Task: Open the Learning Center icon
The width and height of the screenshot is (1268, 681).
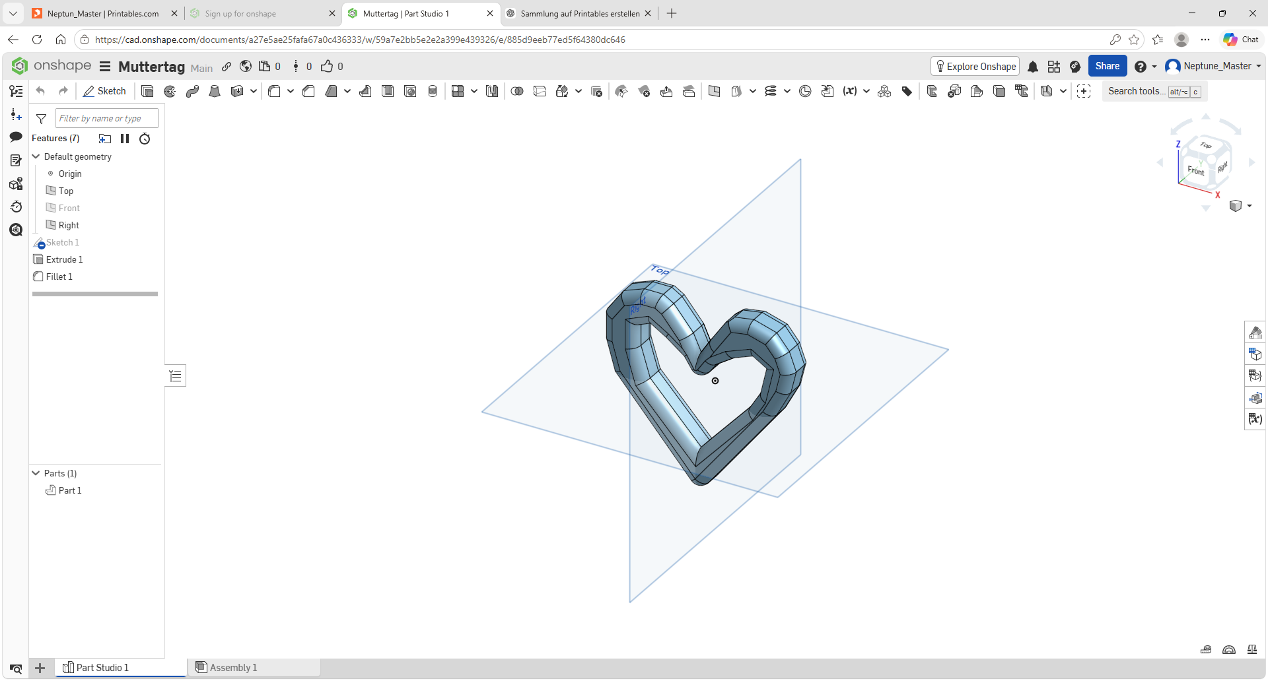Action: 1075,67
